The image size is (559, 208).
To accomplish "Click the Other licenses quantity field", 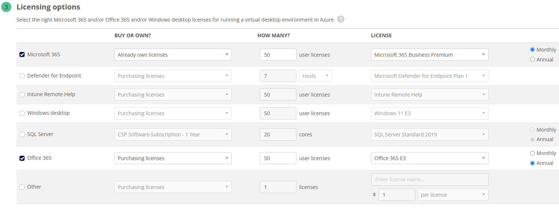I will 278,187.
